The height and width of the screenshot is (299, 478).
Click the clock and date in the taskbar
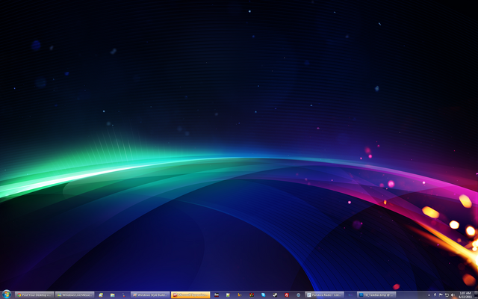point(464,295)
